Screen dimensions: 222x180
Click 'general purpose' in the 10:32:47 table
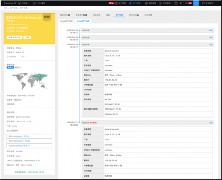point(112,51)
